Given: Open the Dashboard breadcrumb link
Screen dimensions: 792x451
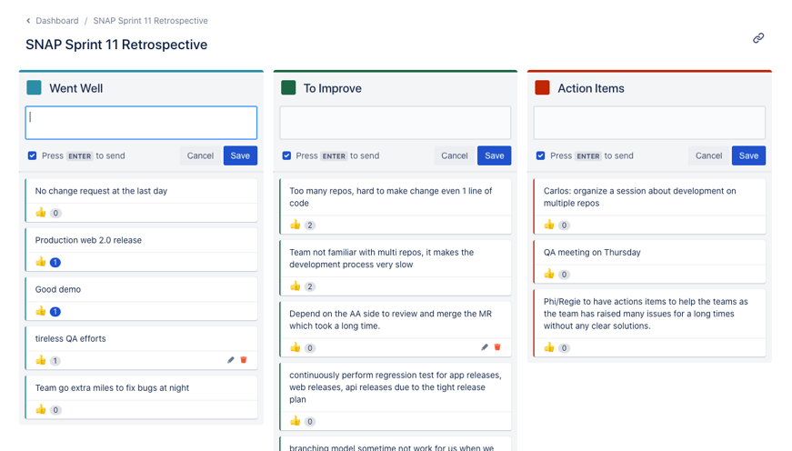Looking at the screenshot, I should pos(56,21).
